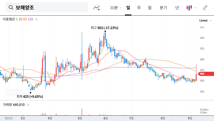Expand the chart type dropdown arrow

(x=195, y=8)
